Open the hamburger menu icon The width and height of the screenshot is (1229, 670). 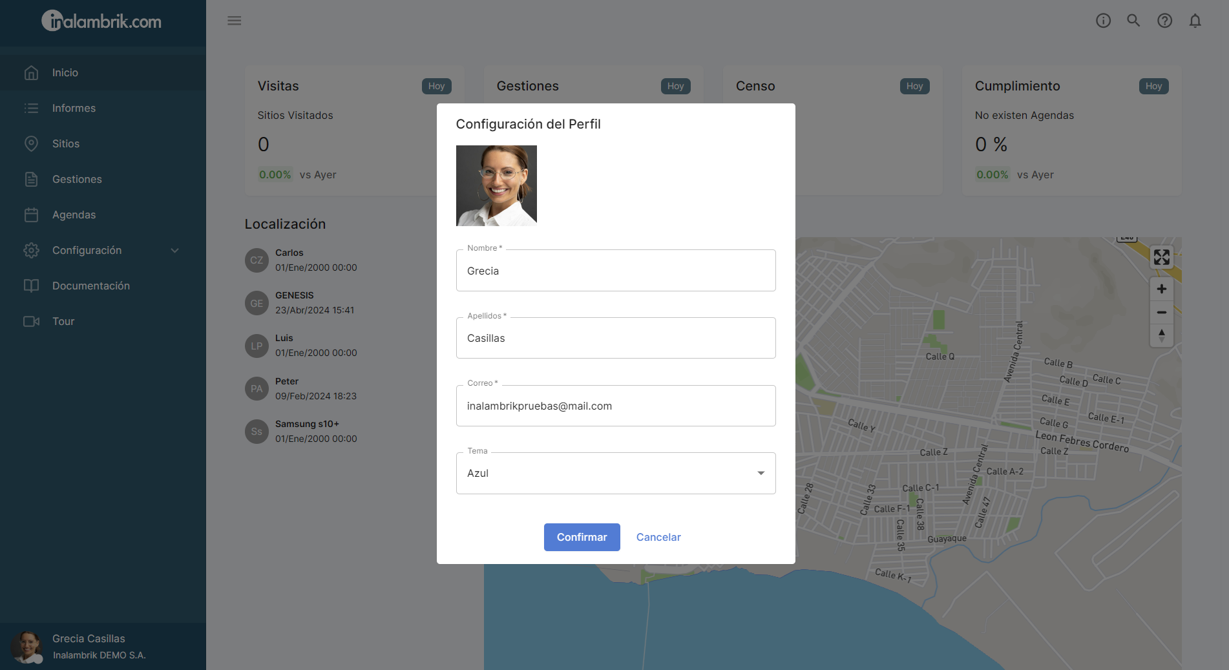point(234,21)
